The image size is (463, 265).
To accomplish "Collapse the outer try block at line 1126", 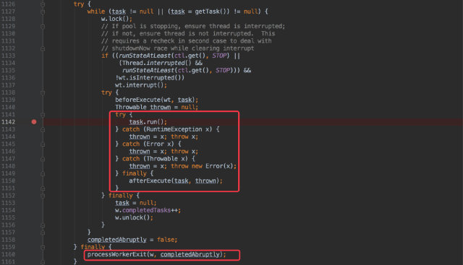I will [x=43, y=4].
